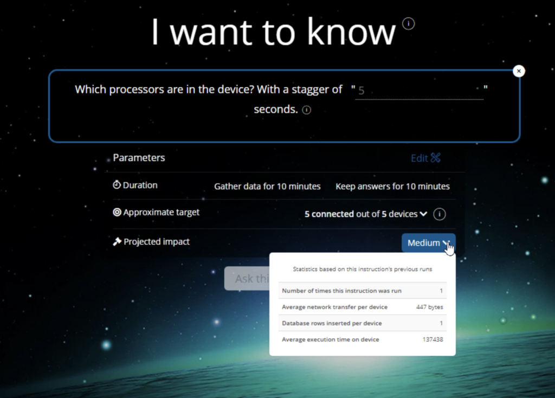
Task: Select the "Number of times this instruction was run" row
Action: pos(362,291)
